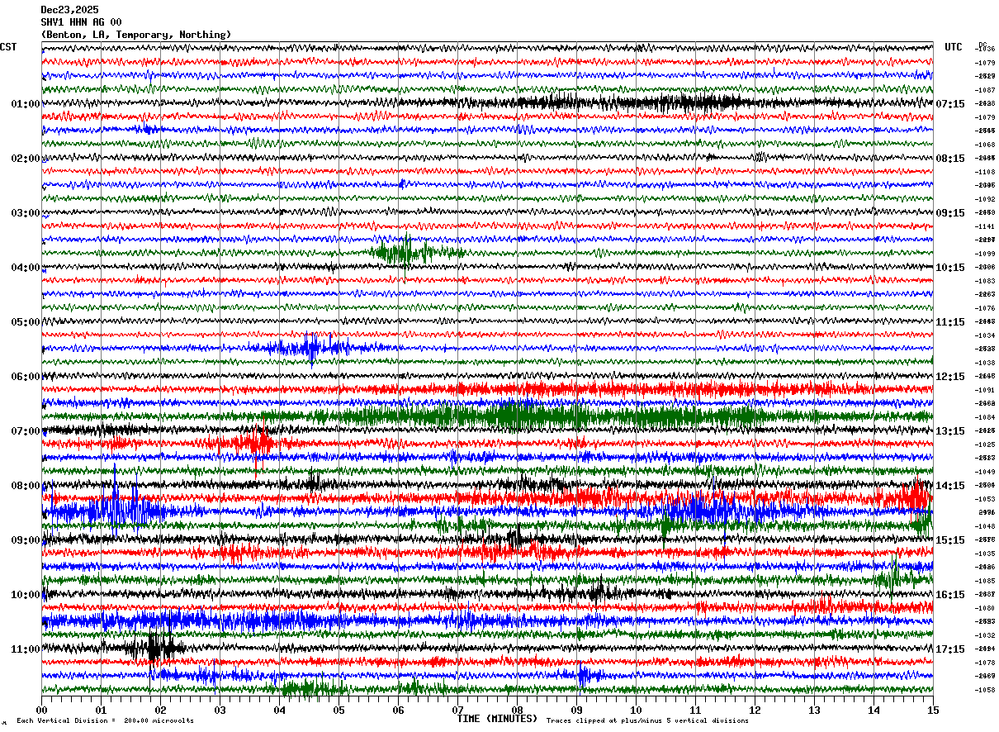Image resolution: width=999 pixels, height=732 pixels.
Task: Click the 15 minute axis tick label
Action: (x=933, y=710)
